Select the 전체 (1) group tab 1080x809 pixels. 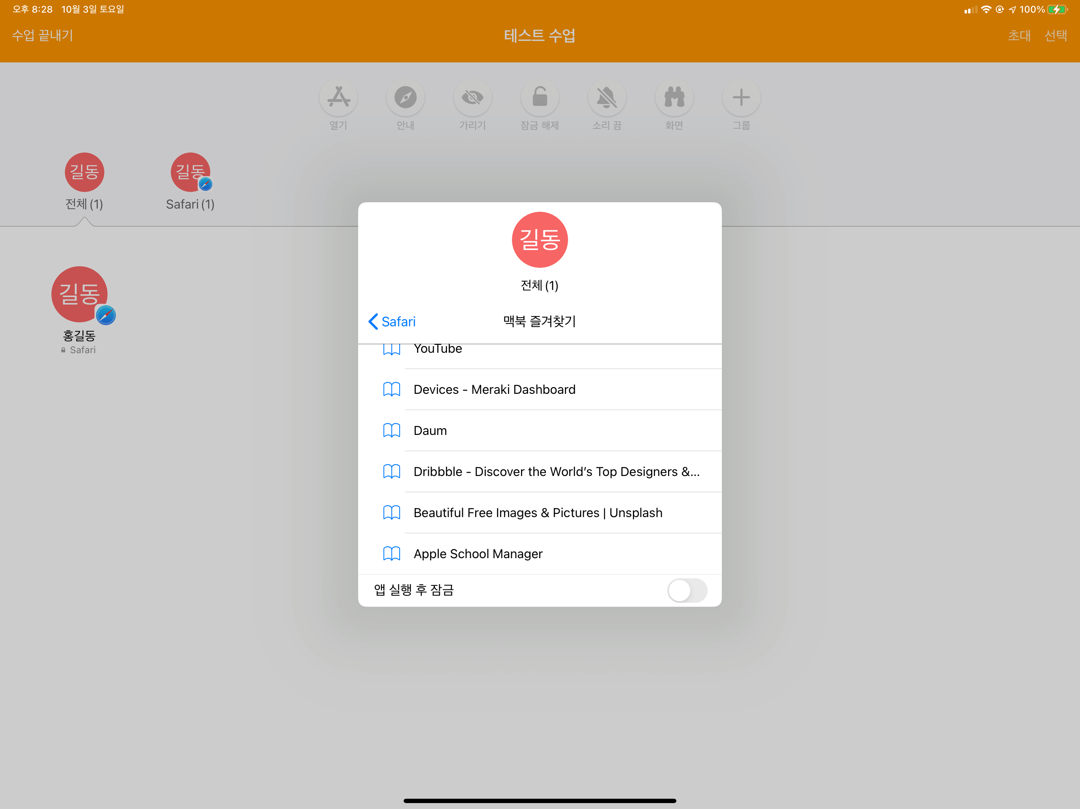click(84, 182)
